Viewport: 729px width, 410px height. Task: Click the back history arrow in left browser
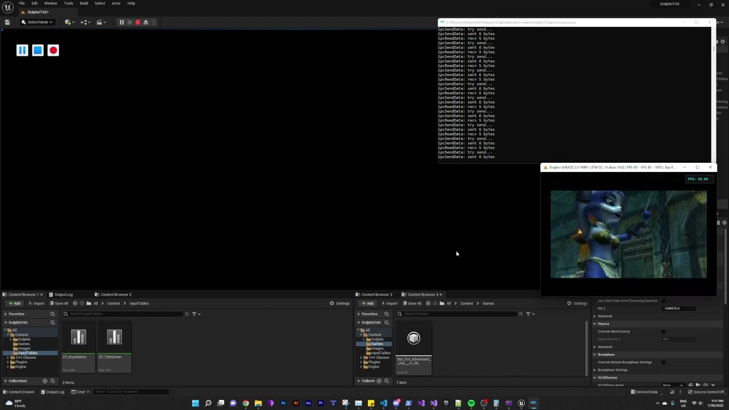(x=75, y=304)
